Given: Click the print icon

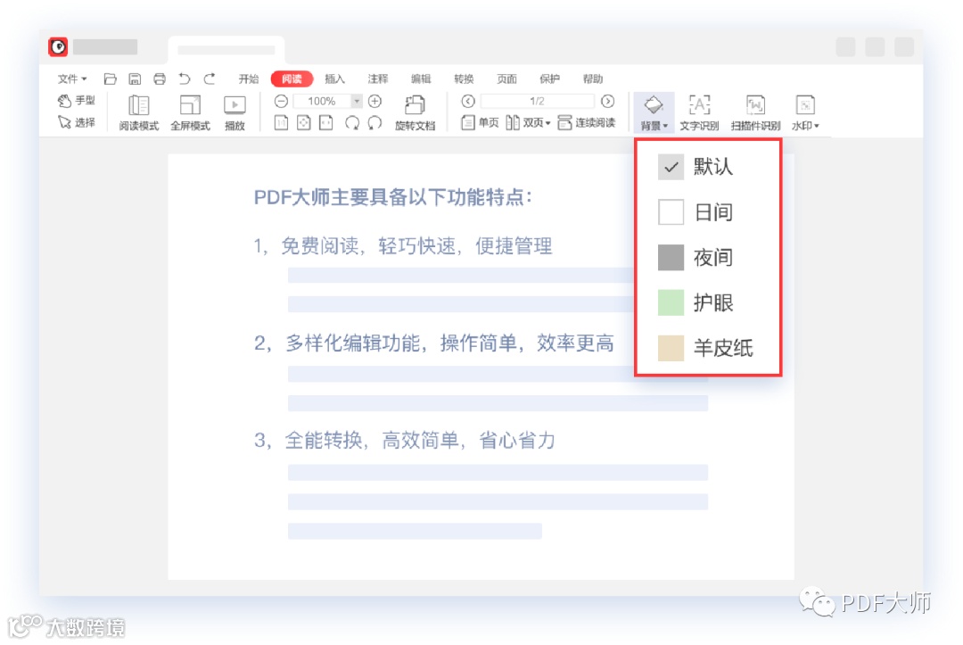Looking at the screenshot, I should pos(160,79).
